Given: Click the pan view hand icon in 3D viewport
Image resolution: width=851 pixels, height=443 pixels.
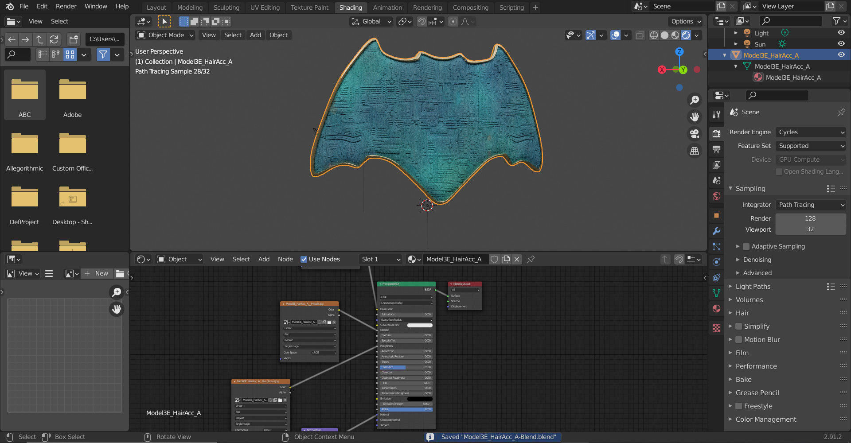Looking at the screenshot, I should point(695,117).
